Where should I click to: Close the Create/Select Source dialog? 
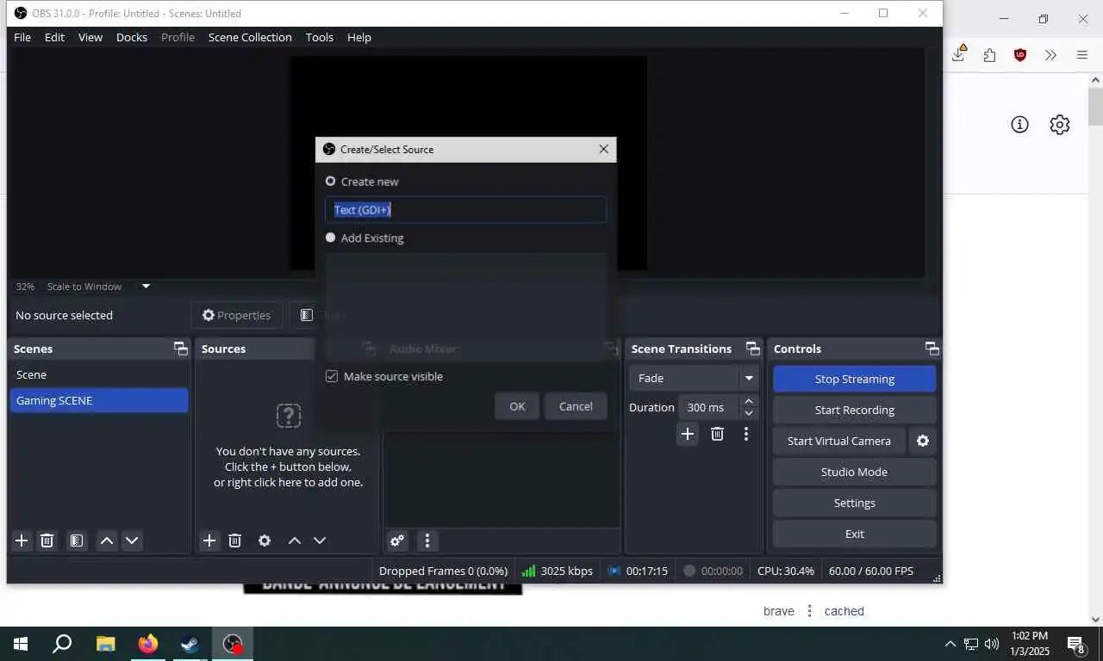point(603,149)
